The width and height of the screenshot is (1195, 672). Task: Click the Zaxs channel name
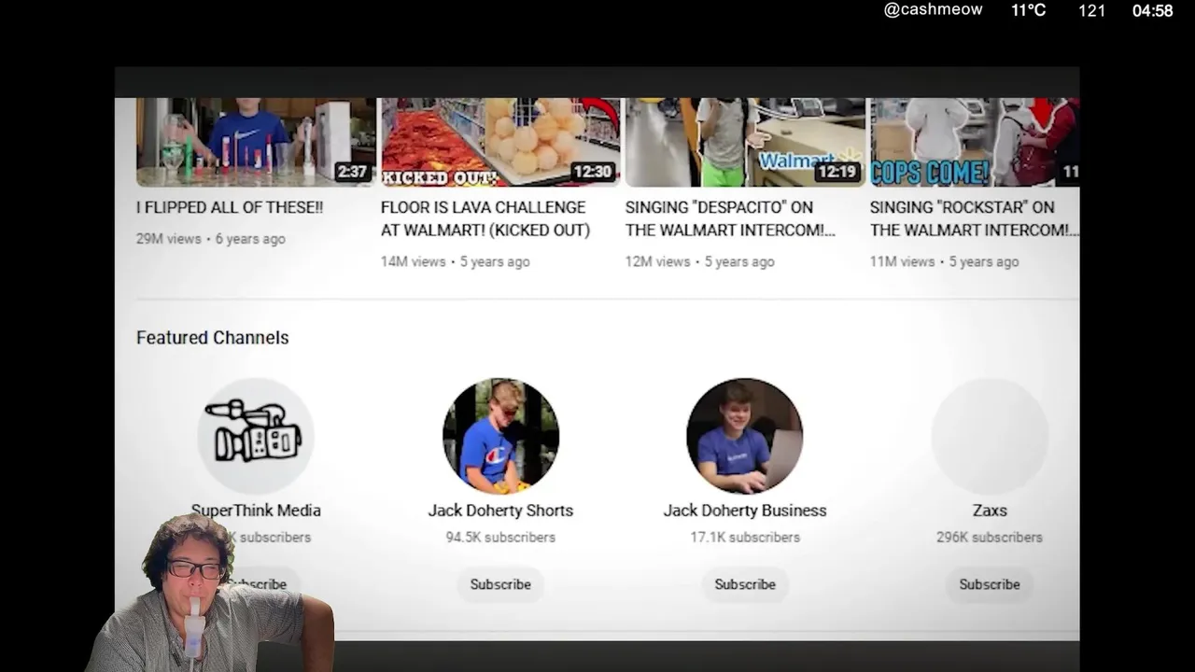[990, 511]
